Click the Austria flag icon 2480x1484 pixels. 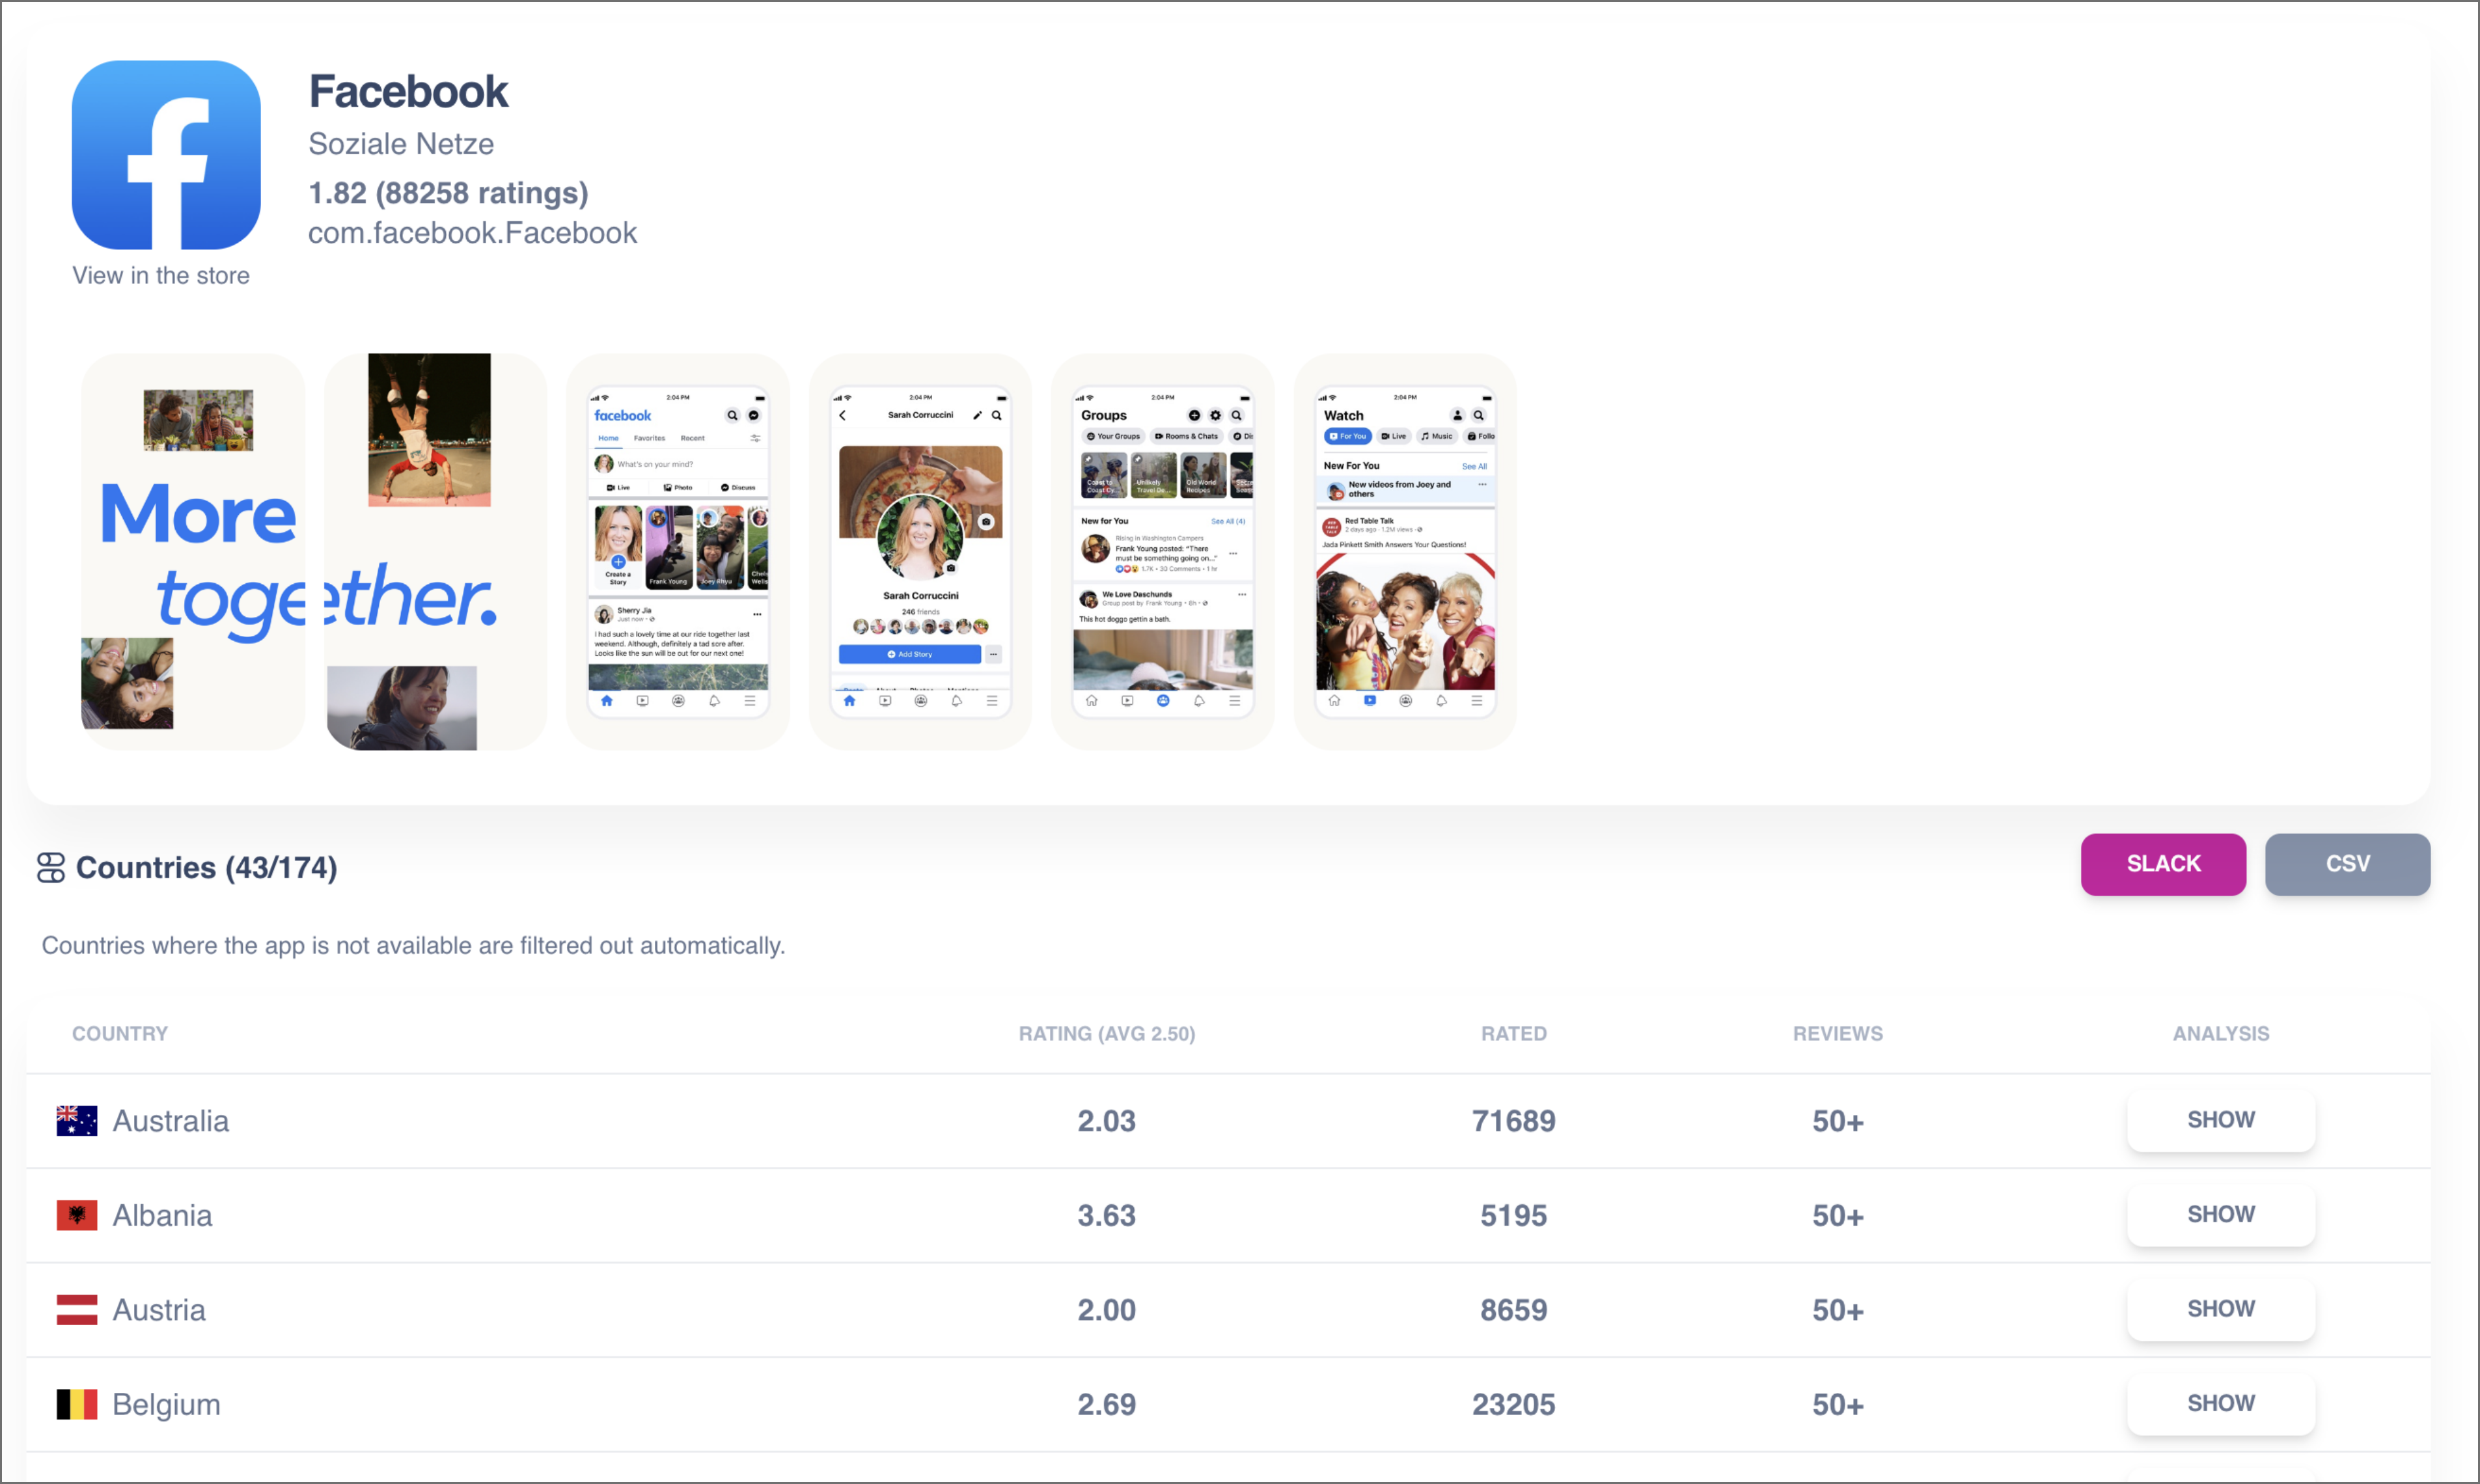pos(77,1310)
